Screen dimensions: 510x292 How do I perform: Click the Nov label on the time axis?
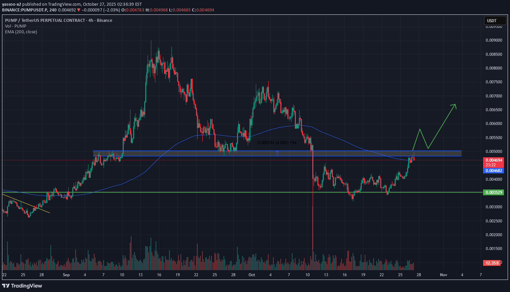pos(443,275)
